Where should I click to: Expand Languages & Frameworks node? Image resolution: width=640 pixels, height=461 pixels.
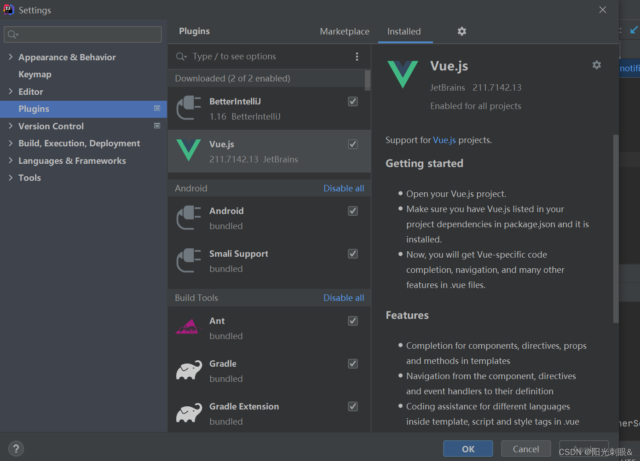coord(11,161)
